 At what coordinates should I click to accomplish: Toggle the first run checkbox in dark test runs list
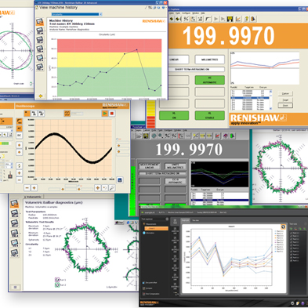(x=292, y=233)
